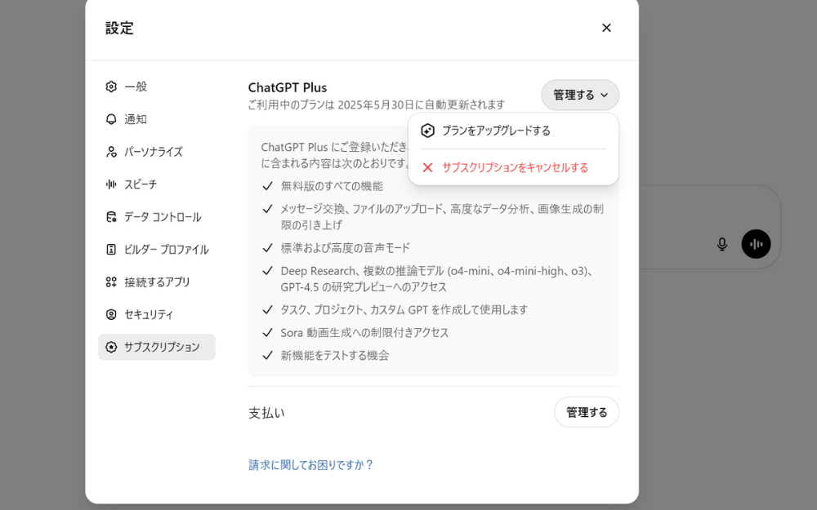Open データ コントロール section
817x510 pixels.
(x=157, y=217)
